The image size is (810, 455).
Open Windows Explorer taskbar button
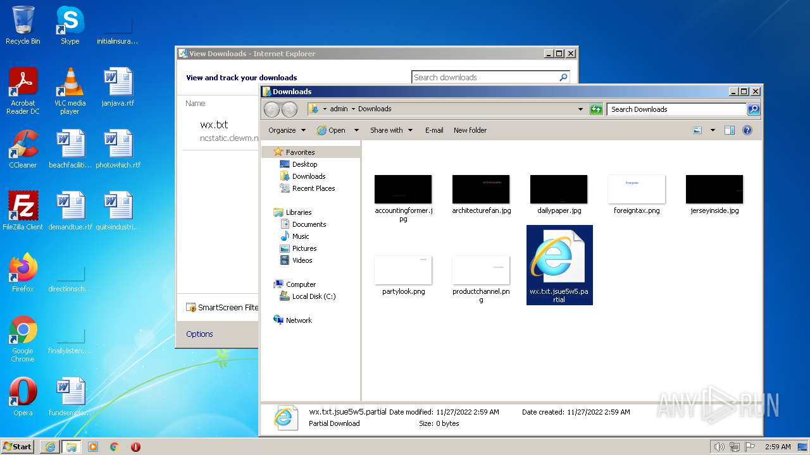coord(71,447)
